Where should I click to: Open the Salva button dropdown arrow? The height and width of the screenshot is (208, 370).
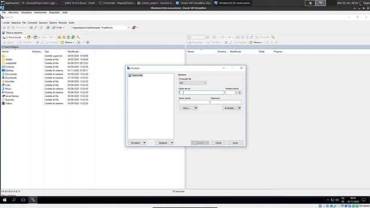tap(196, 108)
